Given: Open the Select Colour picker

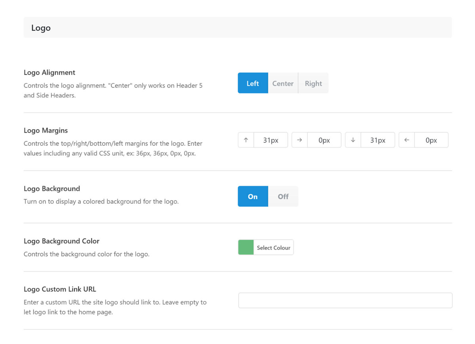Looking at the screenshot, I should [x=273, y=247].
